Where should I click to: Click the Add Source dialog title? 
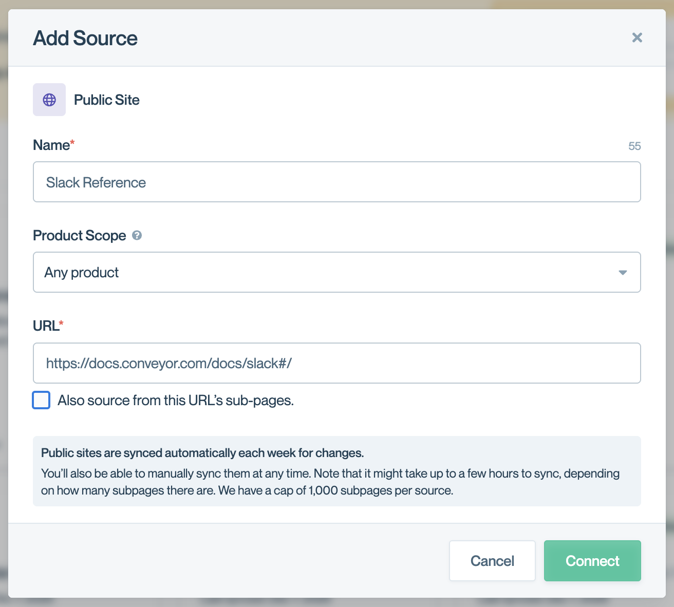pyautogui.click(x=85, y=38)
